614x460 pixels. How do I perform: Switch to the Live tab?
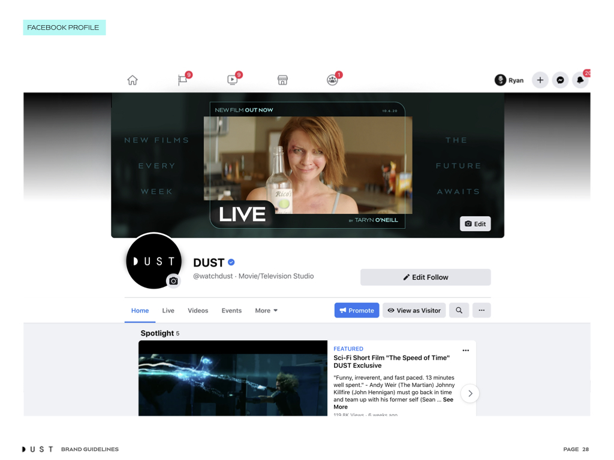click(x=168, y=311)
